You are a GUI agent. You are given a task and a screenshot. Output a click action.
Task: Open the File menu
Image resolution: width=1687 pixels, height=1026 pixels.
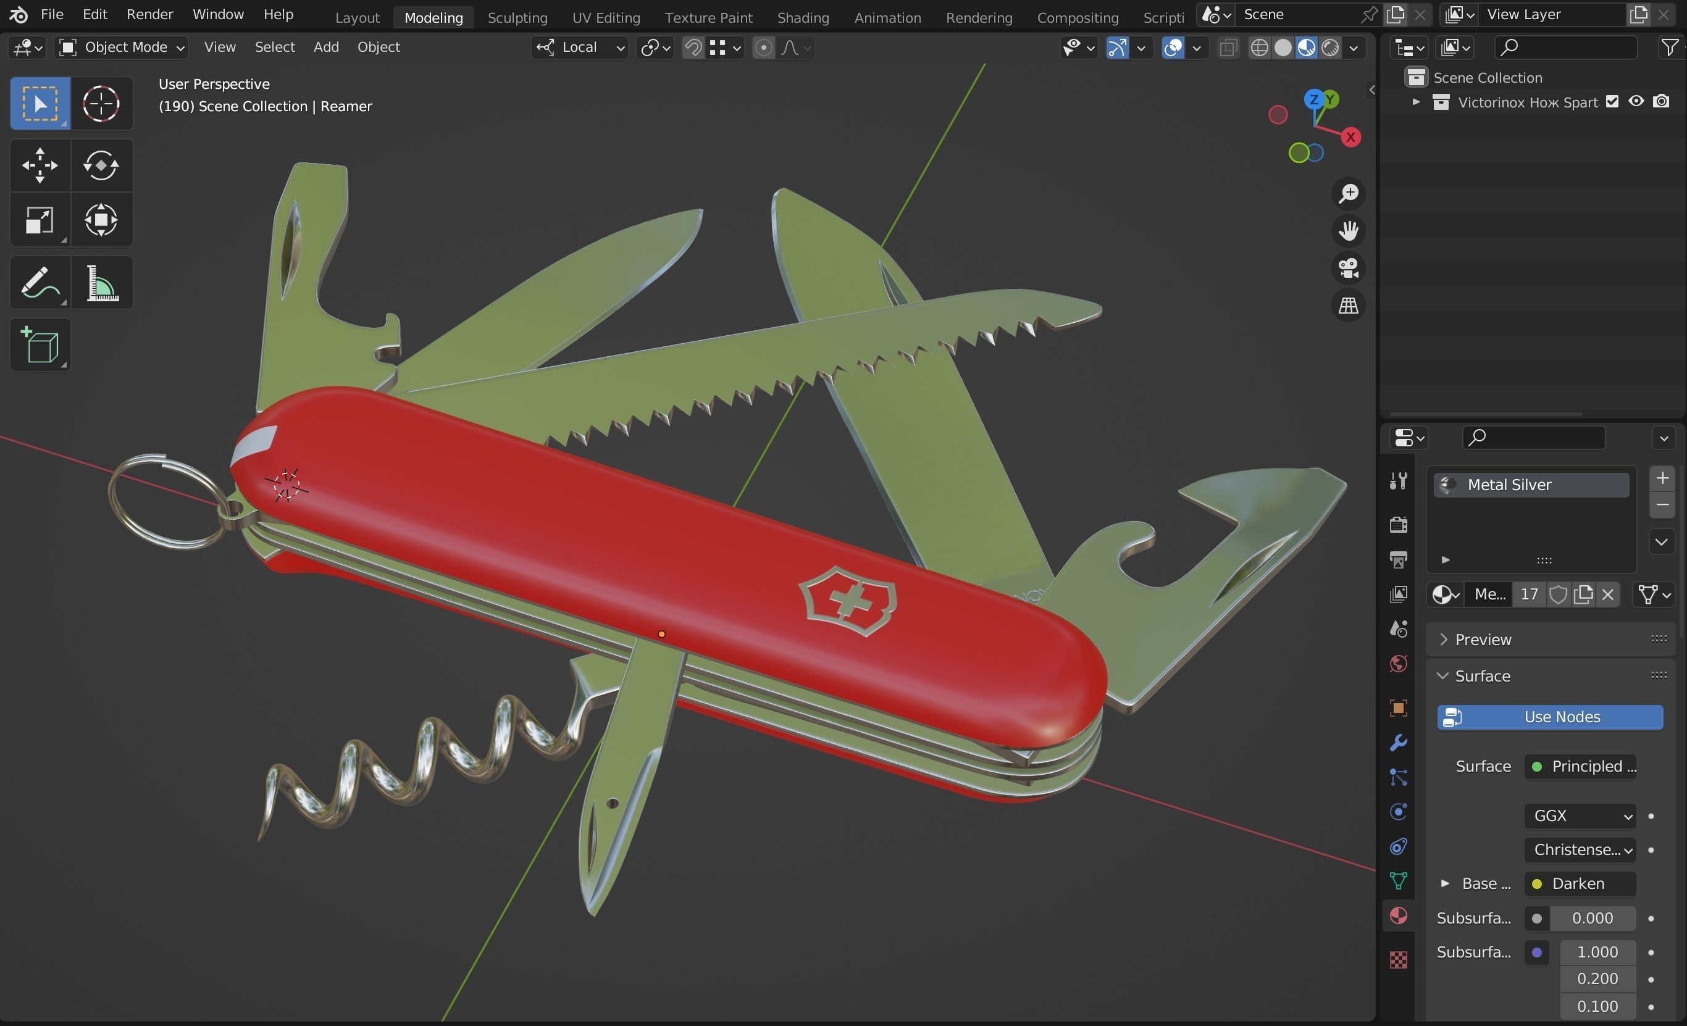click(51, 14)
